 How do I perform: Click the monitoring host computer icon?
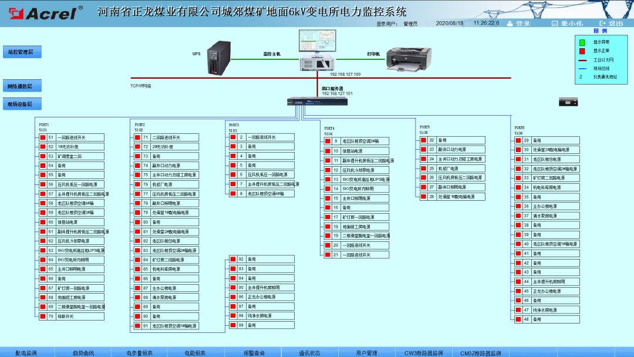click(x=318, y=50)
